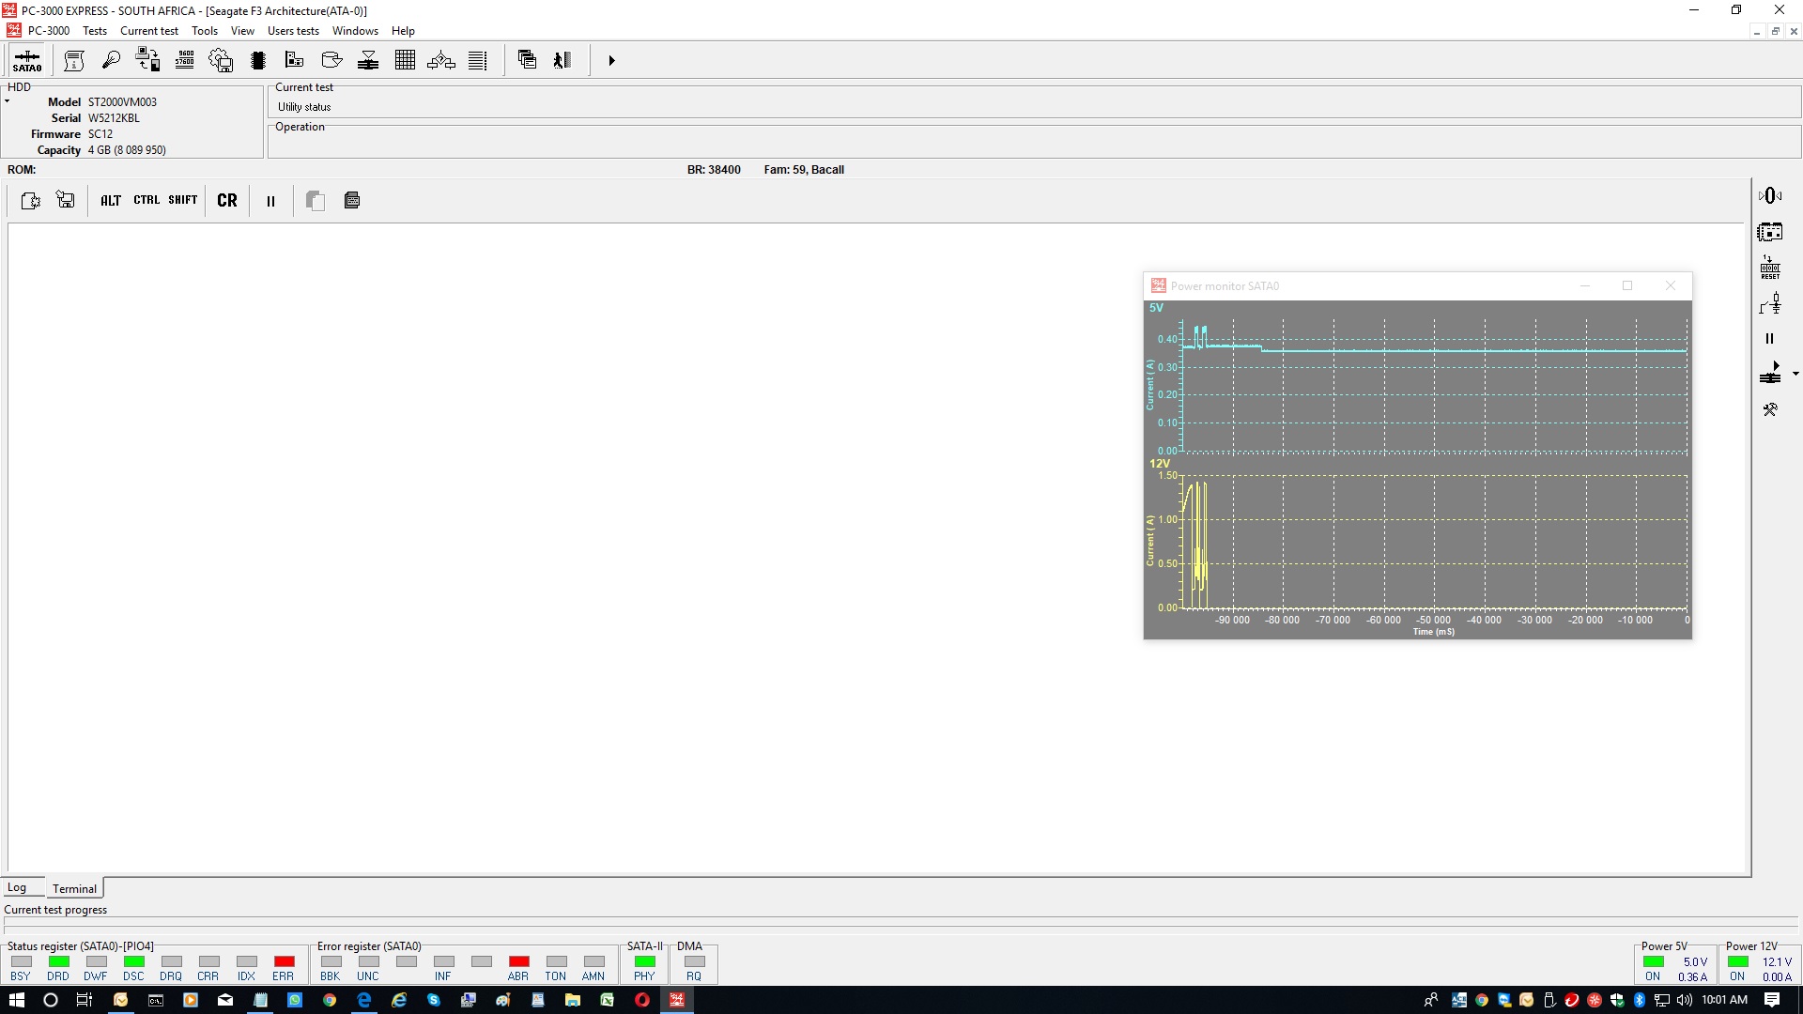Screen dimensions: 1803x1014
Task: Open the 9600/57600 baud rate icon
Action: pos(185,60)
